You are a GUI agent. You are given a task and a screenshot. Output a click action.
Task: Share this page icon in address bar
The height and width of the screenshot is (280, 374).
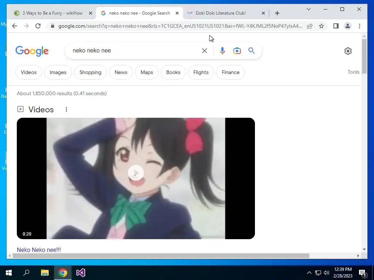tap(310, 26)
